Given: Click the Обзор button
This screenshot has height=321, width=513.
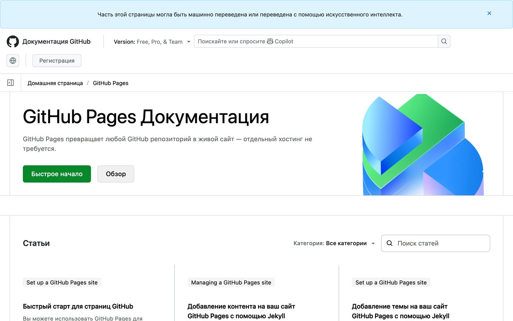Looking at the screenshot, I should [116, 174].
